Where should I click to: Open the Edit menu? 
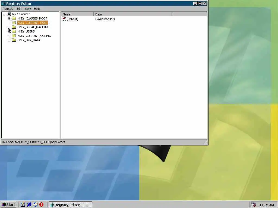tap(19, 9)
